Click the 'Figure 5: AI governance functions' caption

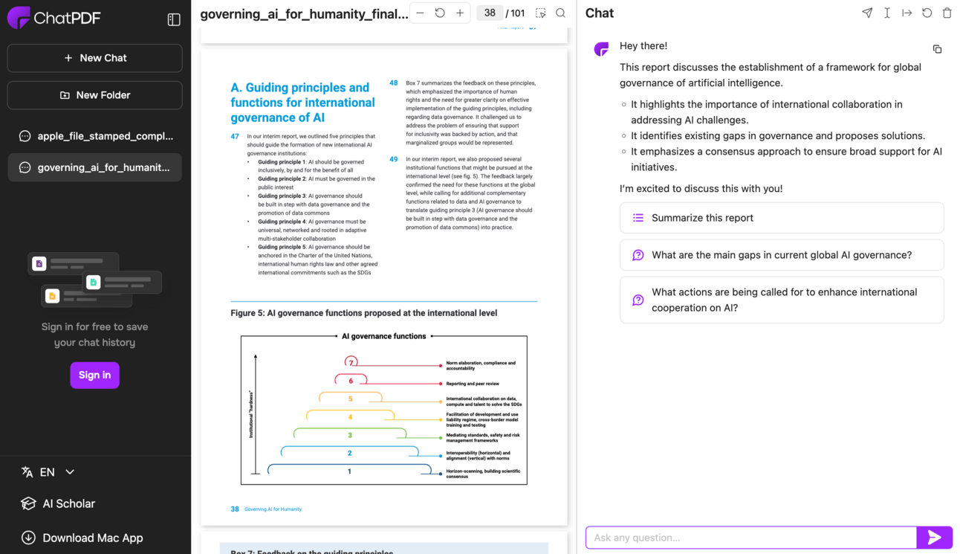pos(364,313)
